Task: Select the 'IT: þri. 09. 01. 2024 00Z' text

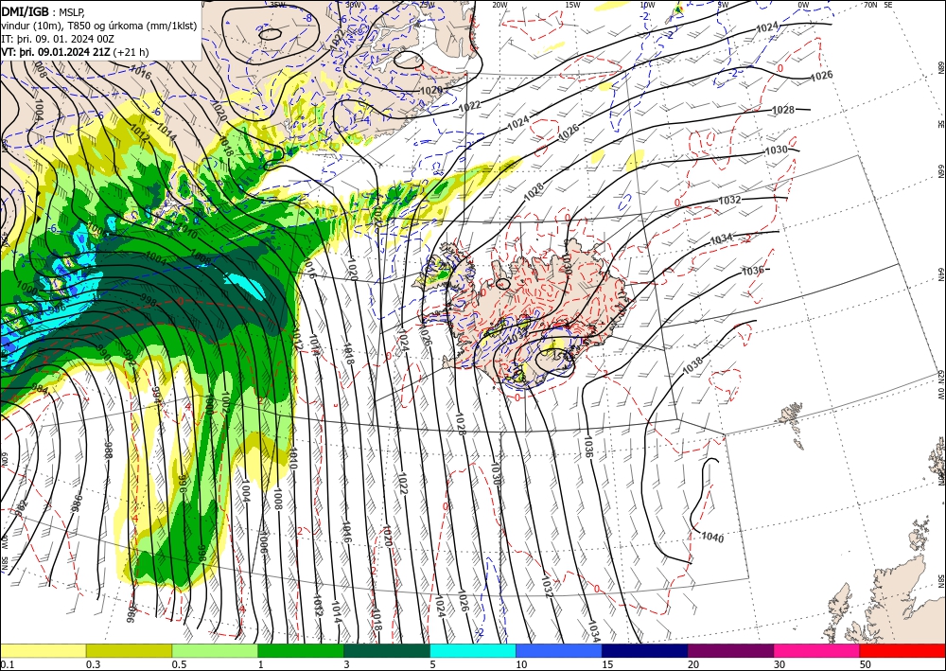Action: pyautogui.click(x=58, y=39)
